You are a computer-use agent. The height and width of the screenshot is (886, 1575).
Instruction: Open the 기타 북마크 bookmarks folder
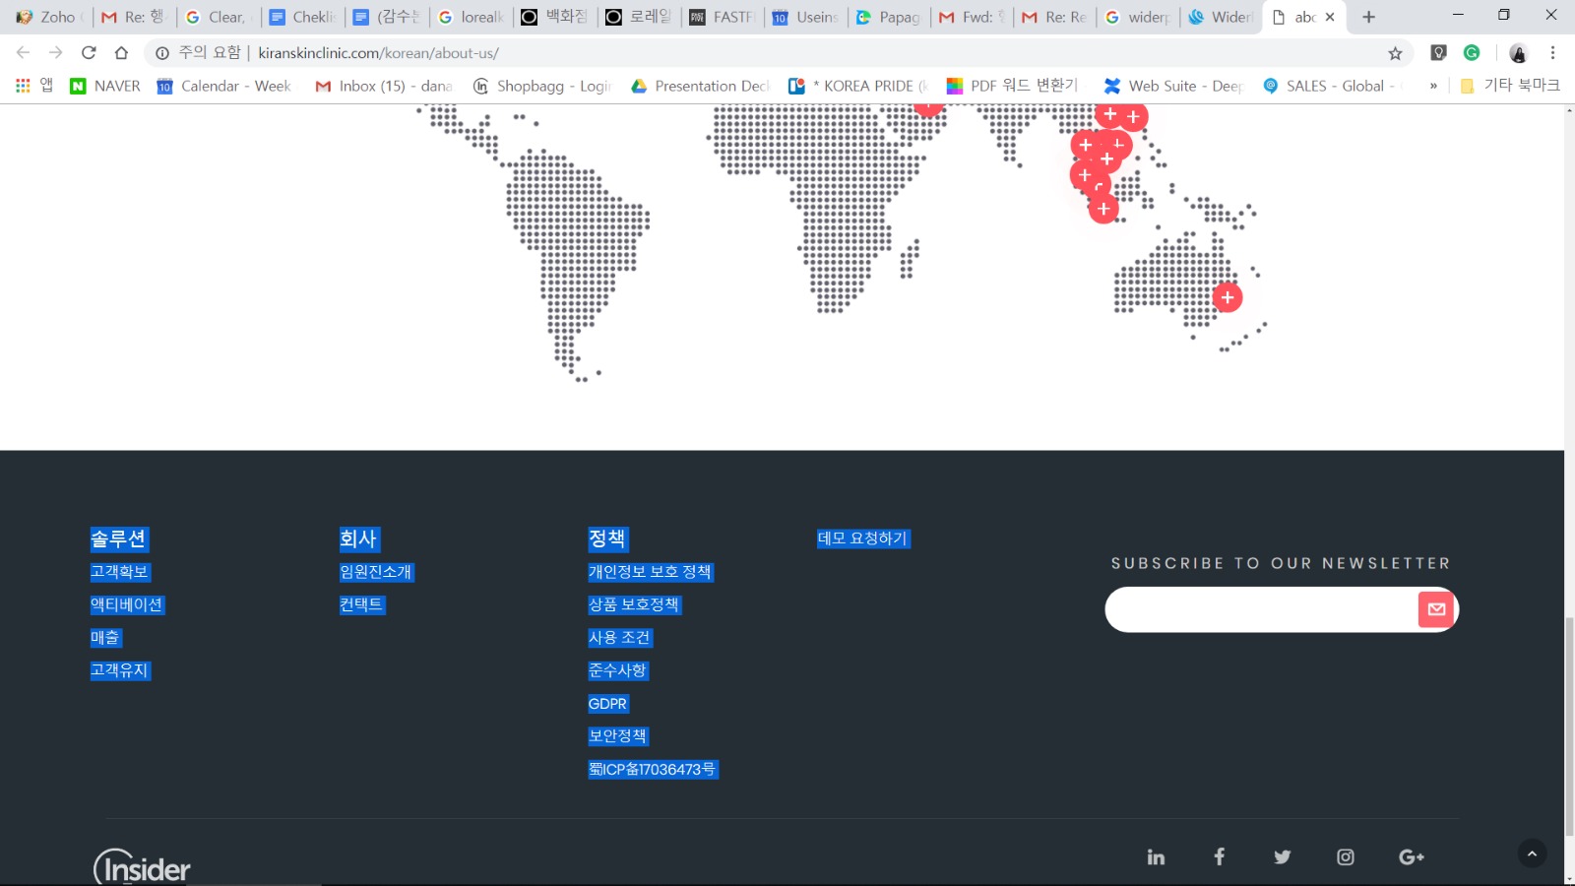coord(1510,86)
